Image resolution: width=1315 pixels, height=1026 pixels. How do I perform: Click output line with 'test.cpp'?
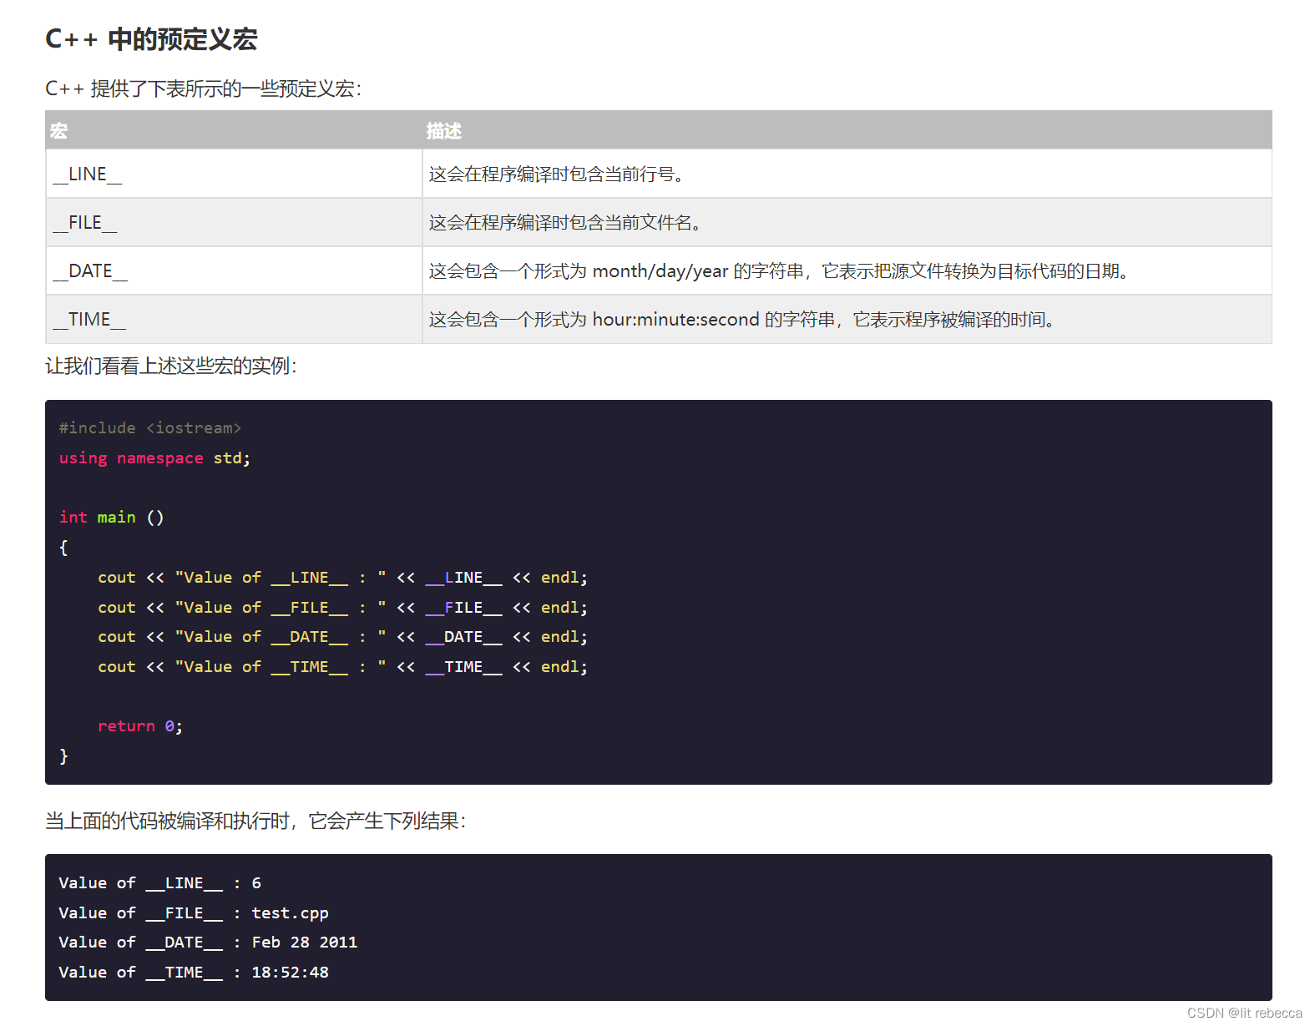194,912
